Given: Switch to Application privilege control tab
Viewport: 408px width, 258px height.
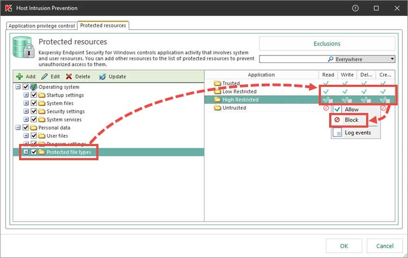Looking at the screenshot, I should click(x=42, y=26).
